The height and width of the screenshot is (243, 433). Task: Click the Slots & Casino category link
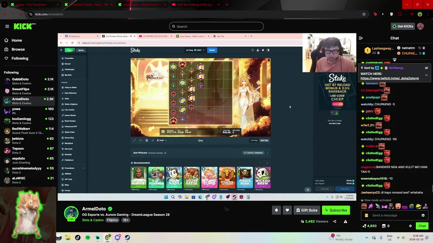click(x=93, y=220)
